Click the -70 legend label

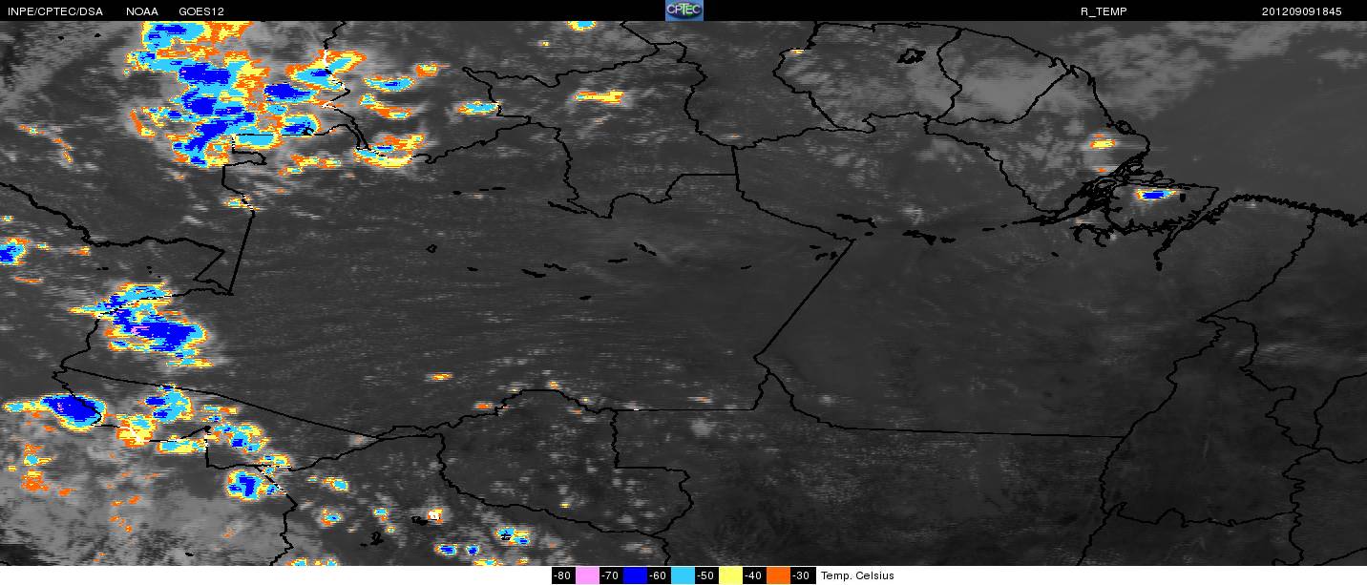pos(611,575)
